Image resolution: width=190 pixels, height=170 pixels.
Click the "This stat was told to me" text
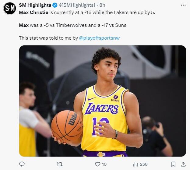[x=48, y=38]
